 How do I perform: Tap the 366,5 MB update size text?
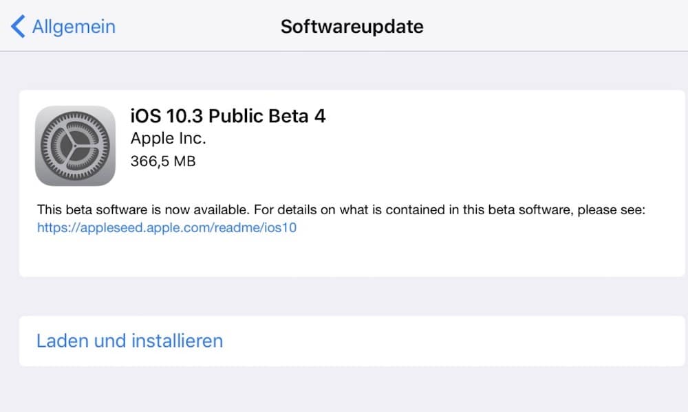[163, 161]
